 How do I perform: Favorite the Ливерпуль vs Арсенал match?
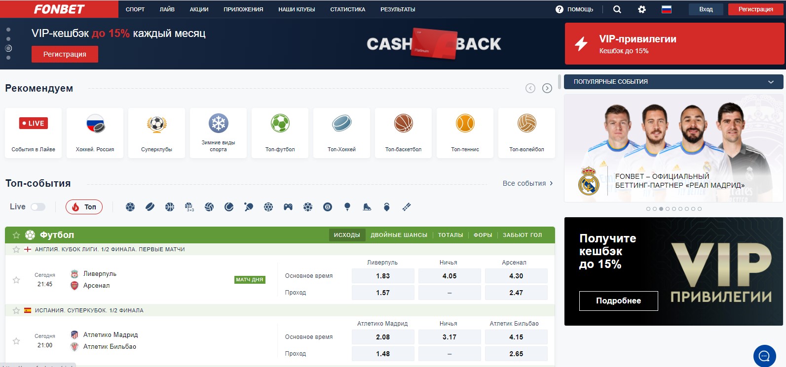[16, 280]
